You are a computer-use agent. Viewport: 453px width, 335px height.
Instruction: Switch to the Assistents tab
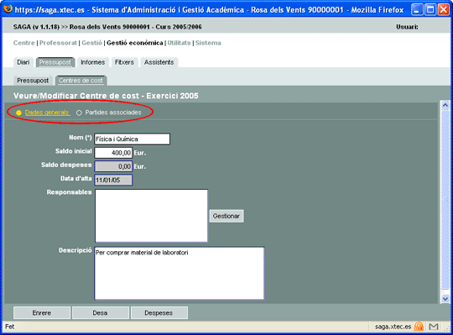coord(159,62)
